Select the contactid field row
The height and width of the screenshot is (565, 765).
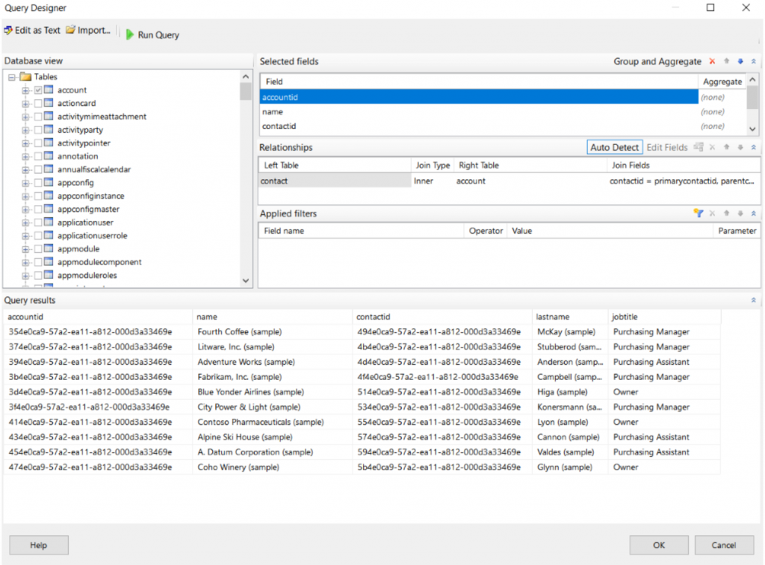pyautogui.click(x=479, y=126)
